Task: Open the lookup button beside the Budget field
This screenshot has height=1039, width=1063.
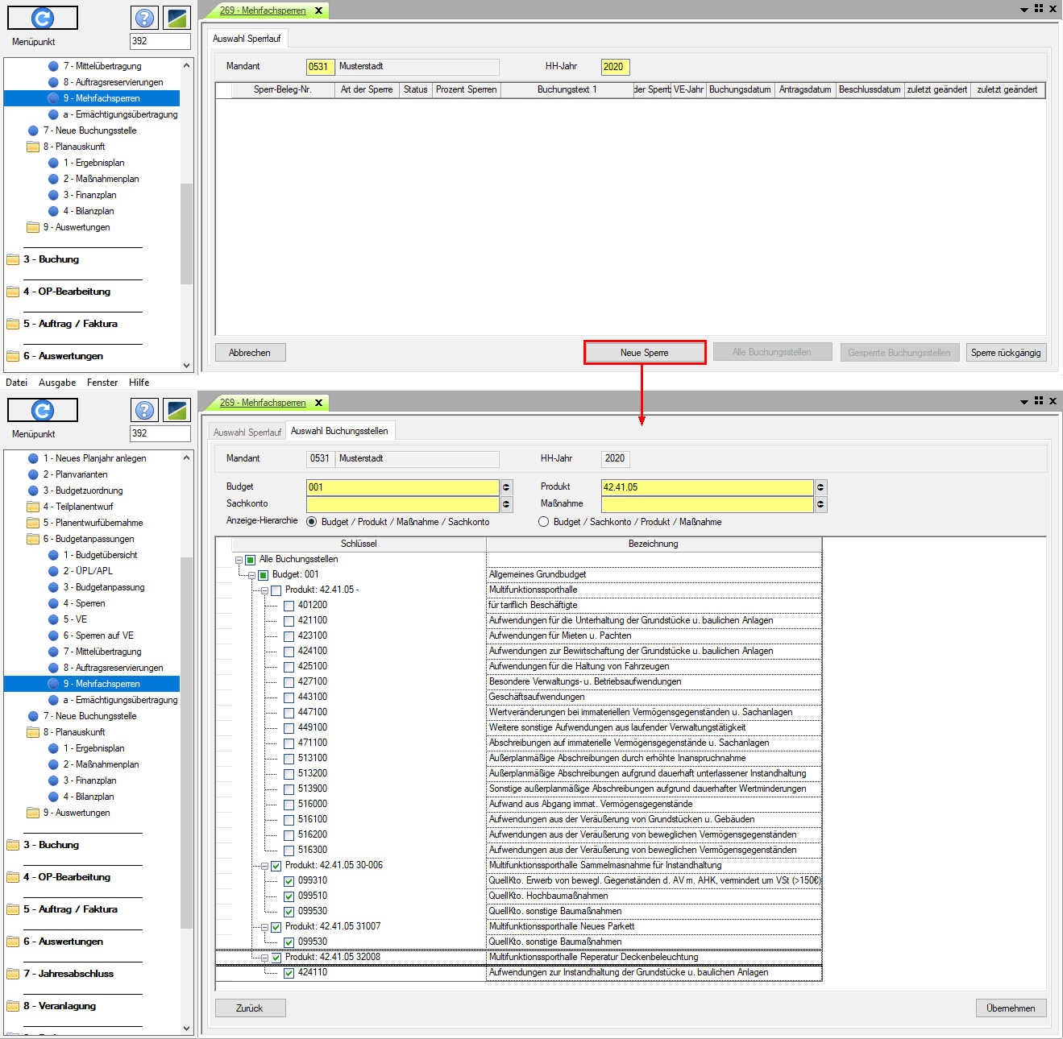Action: pos(506,487)
